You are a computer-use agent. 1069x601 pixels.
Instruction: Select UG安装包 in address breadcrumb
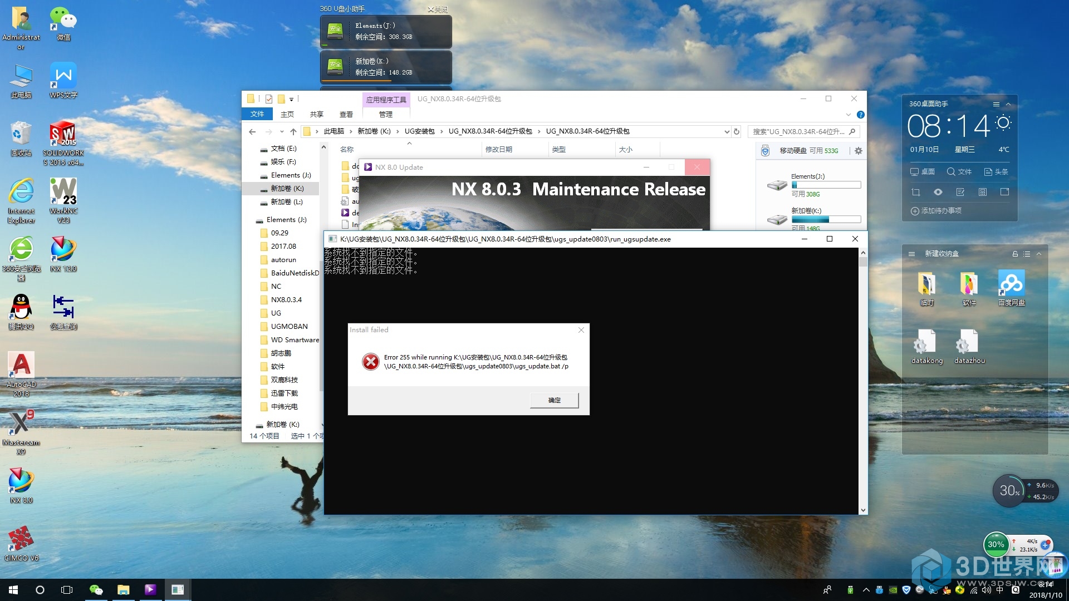[420, 131]
